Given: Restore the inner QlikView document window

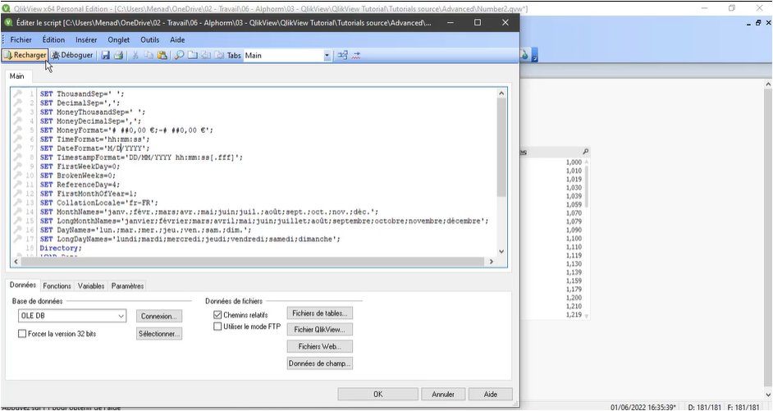Looking at the screenshot, I should tap(758, 23).
